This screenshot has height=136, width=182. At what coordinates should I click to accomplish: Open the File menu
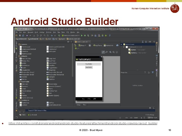pos(17,32)
